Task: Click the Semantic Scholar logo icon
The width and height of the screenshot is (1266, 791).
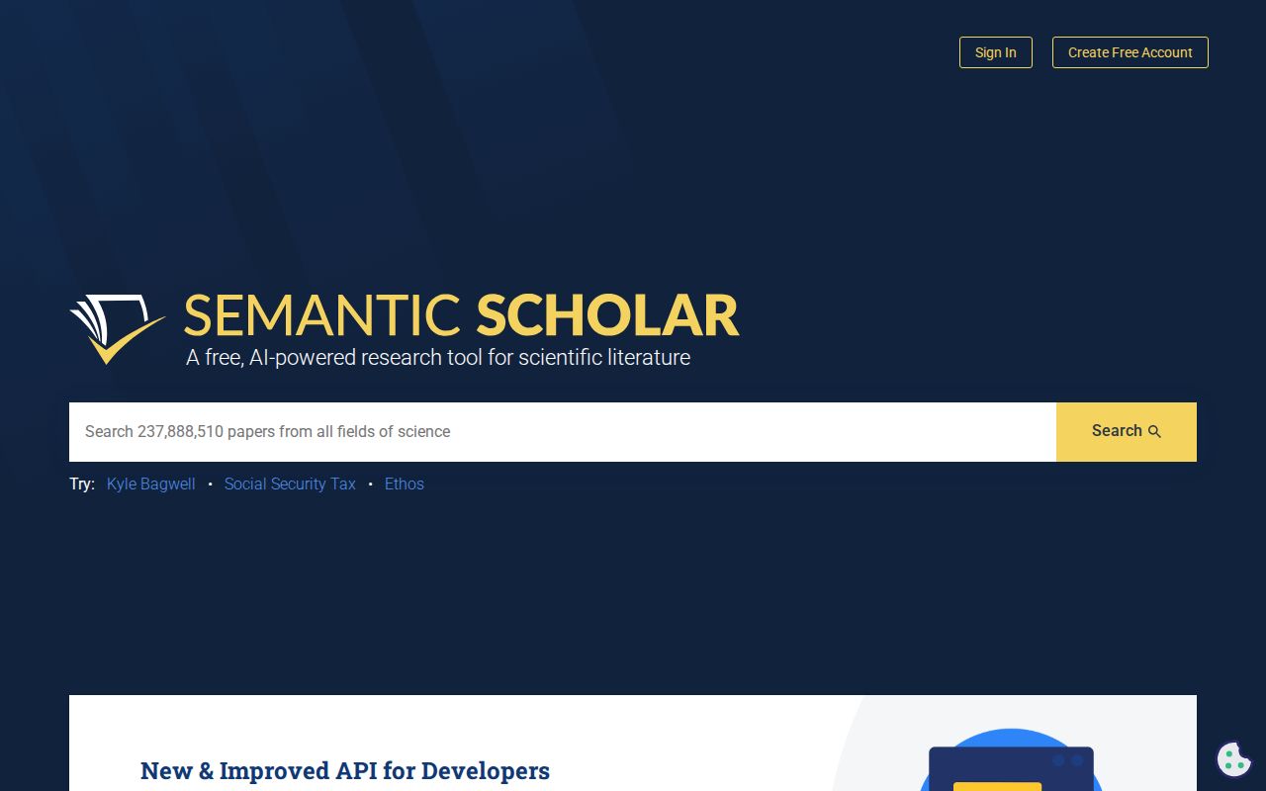Action: [117, 328]
